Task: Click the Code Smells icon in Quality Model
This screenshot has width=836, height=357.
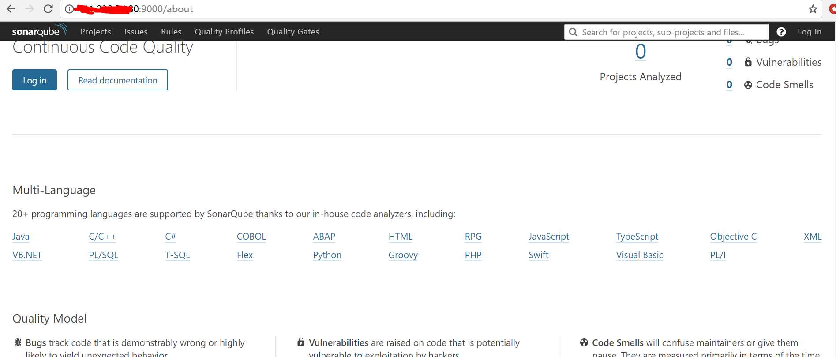Action: click(584, 342)
